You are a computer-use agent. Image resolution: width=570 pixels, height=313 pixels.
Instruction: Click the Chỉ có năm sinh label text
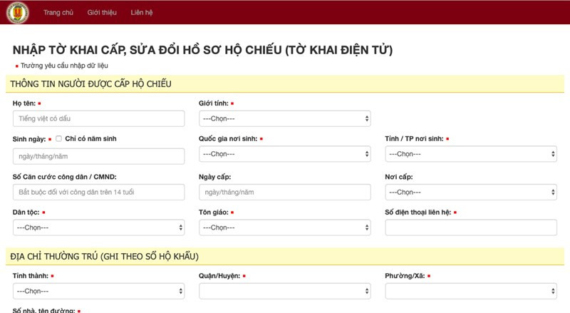tap(90, 139)
